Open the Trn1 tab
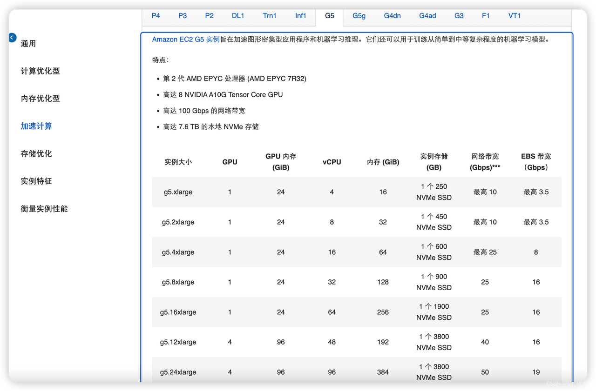Screen dimensions: 596x391 (270, 16)
